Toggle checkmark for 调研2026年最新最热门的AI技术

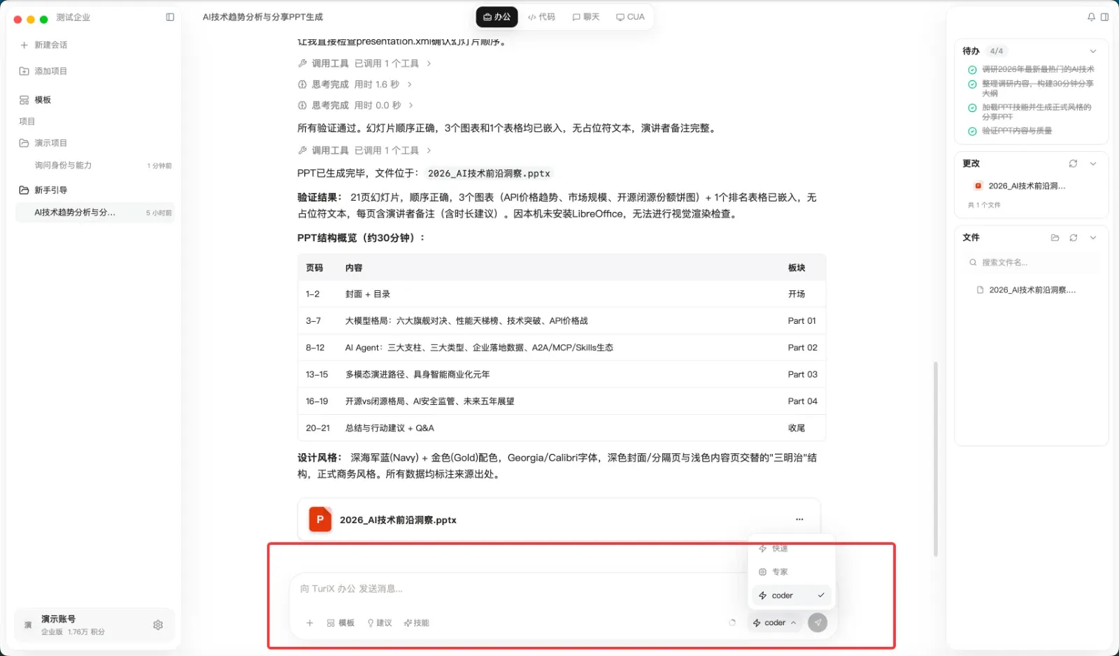(972, 70)
